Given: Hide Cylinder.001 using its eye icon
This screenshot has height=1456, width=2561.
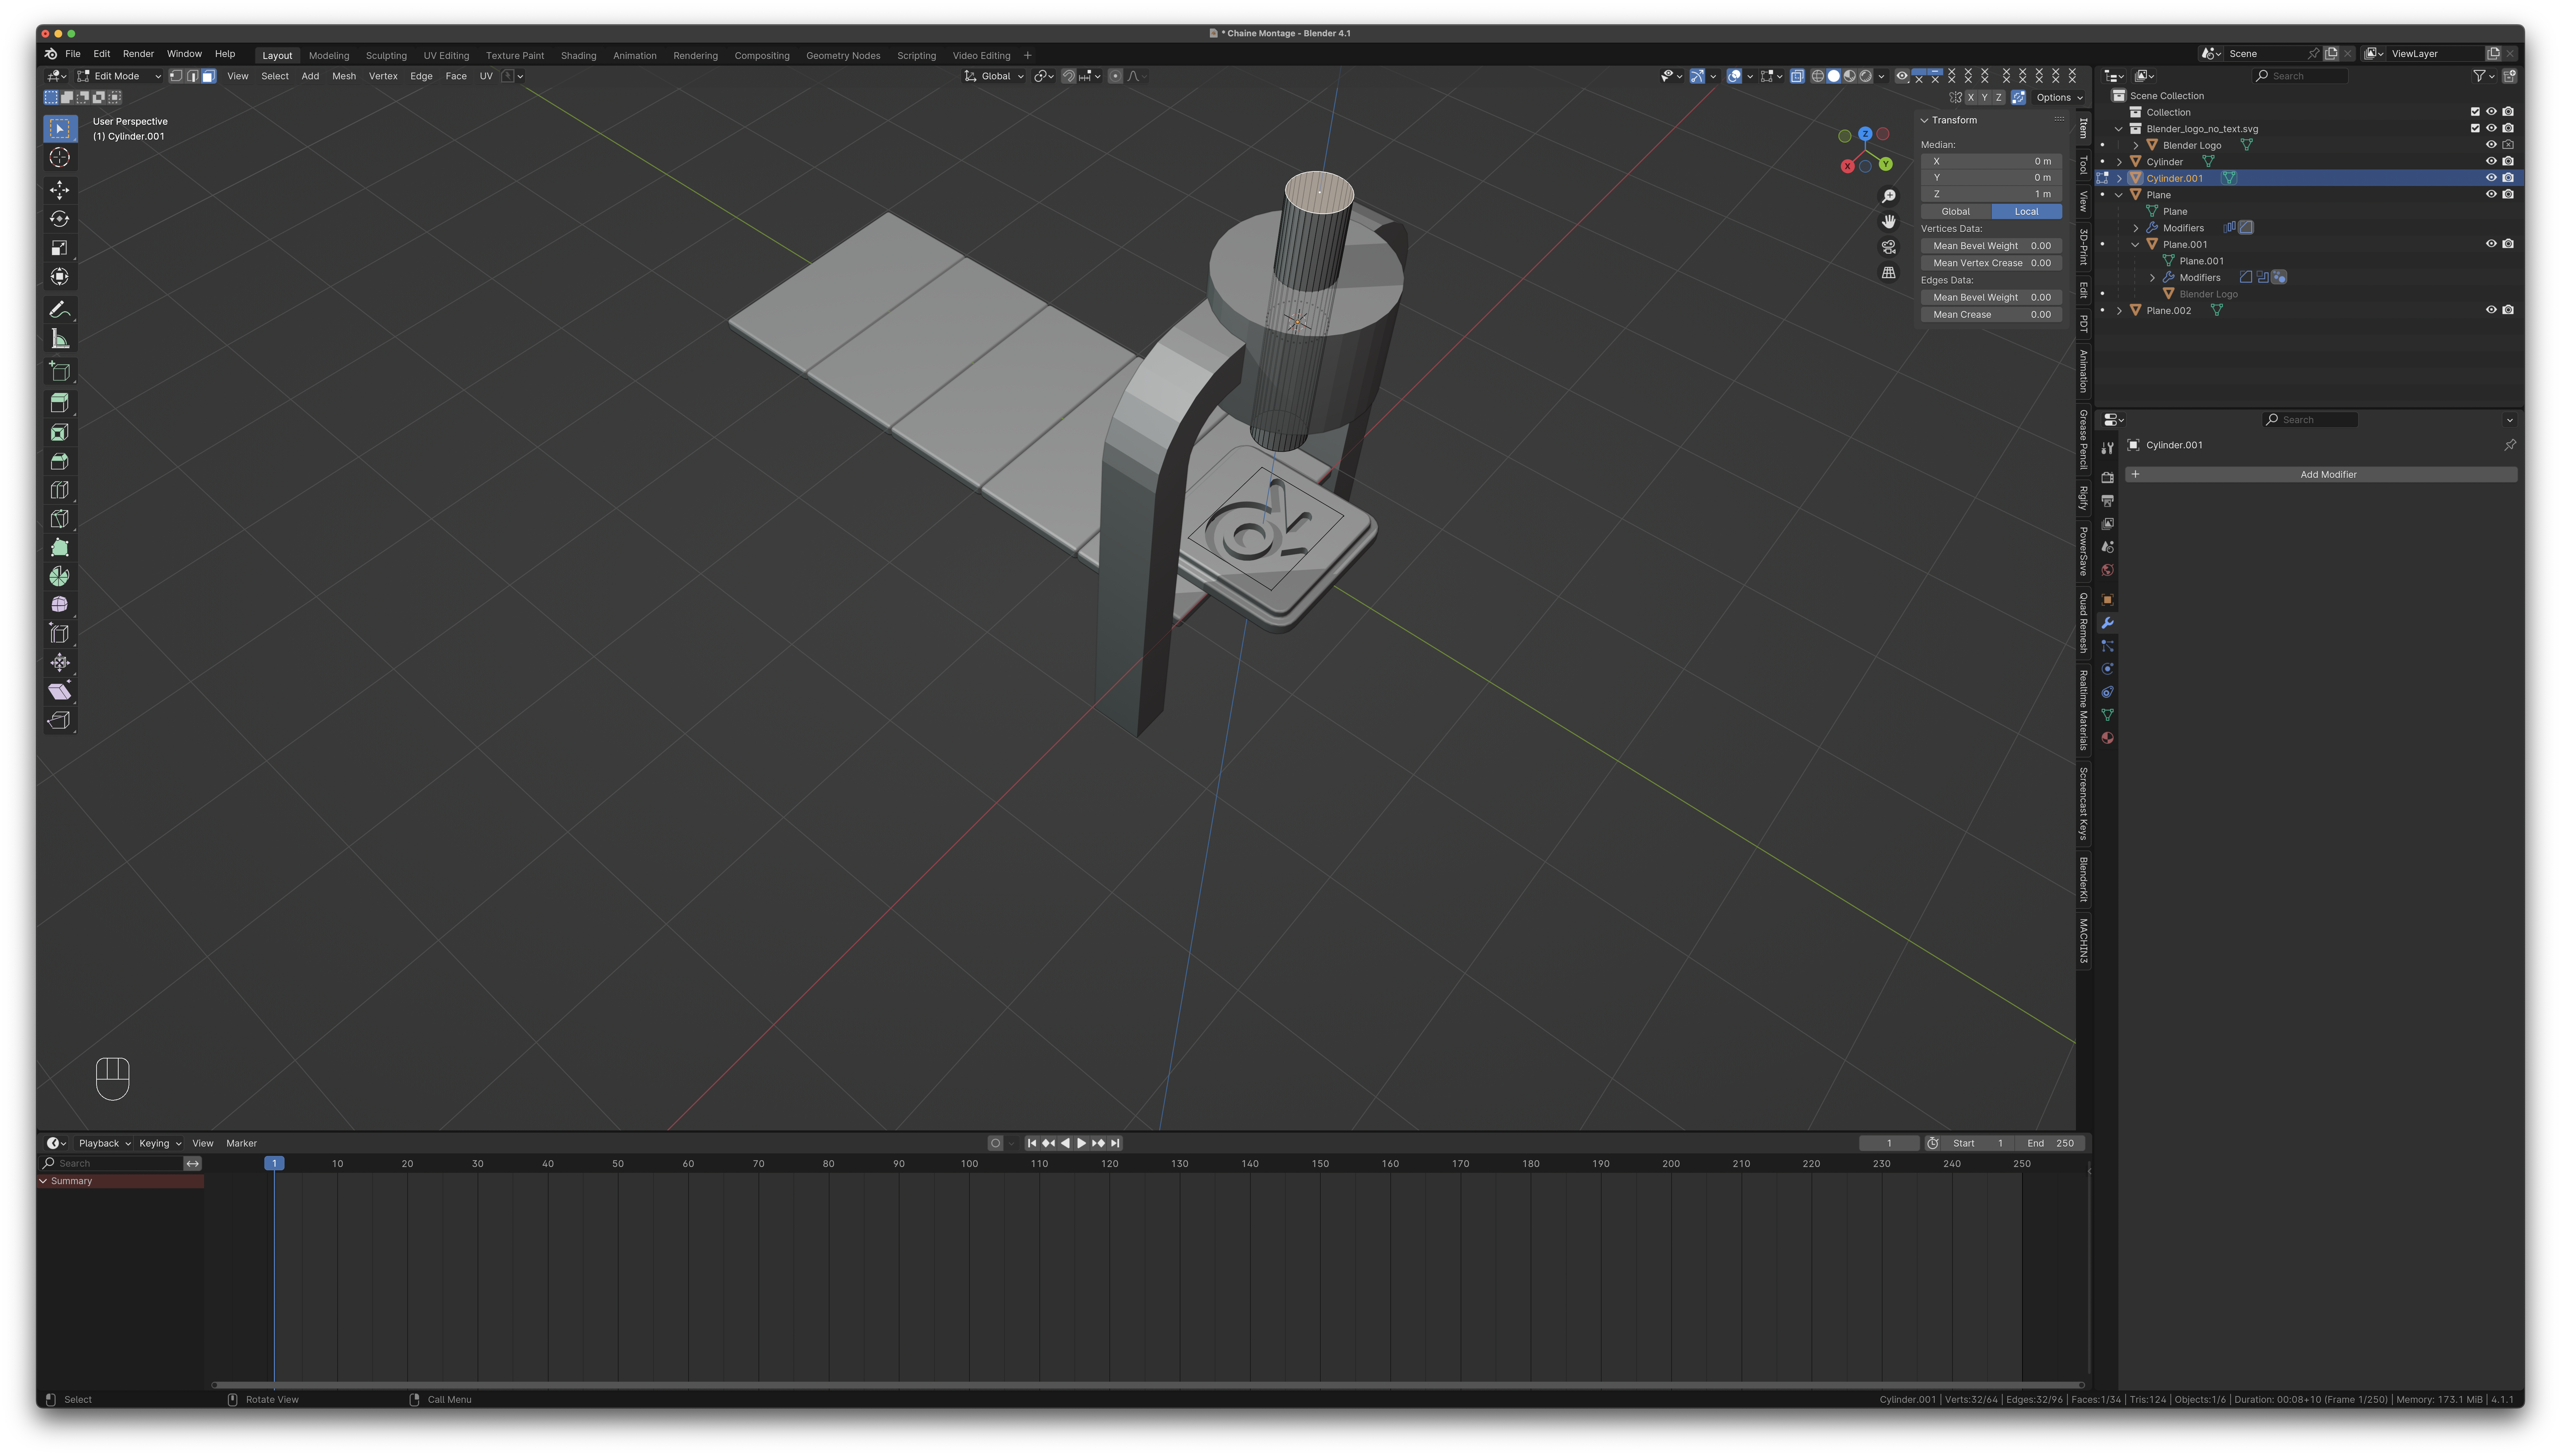Looking at the screenshot, I should (x=2491, y=178).
